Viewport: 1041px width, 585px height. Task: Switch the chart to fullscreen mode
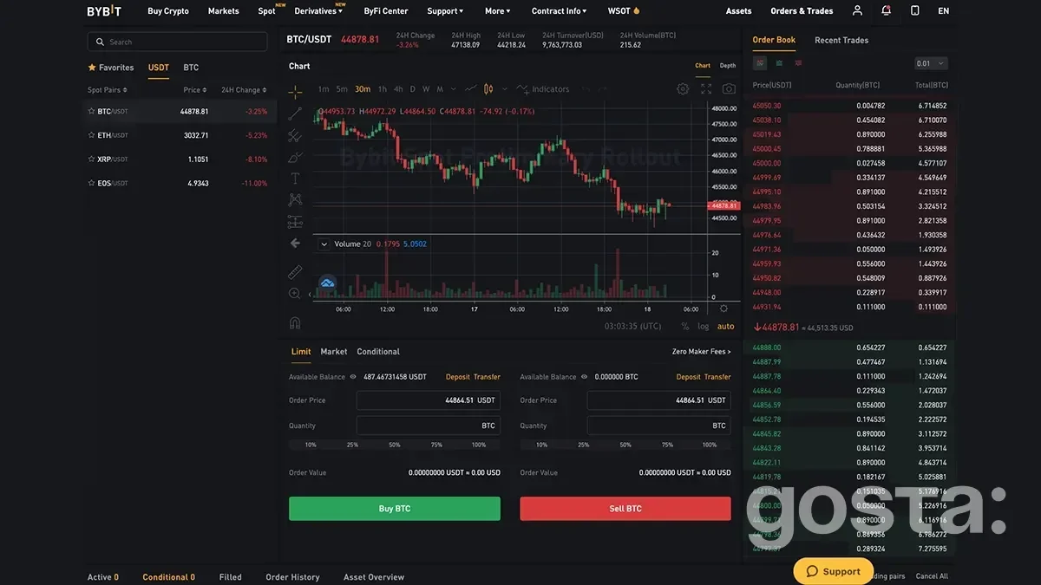(x=705, y=89)
